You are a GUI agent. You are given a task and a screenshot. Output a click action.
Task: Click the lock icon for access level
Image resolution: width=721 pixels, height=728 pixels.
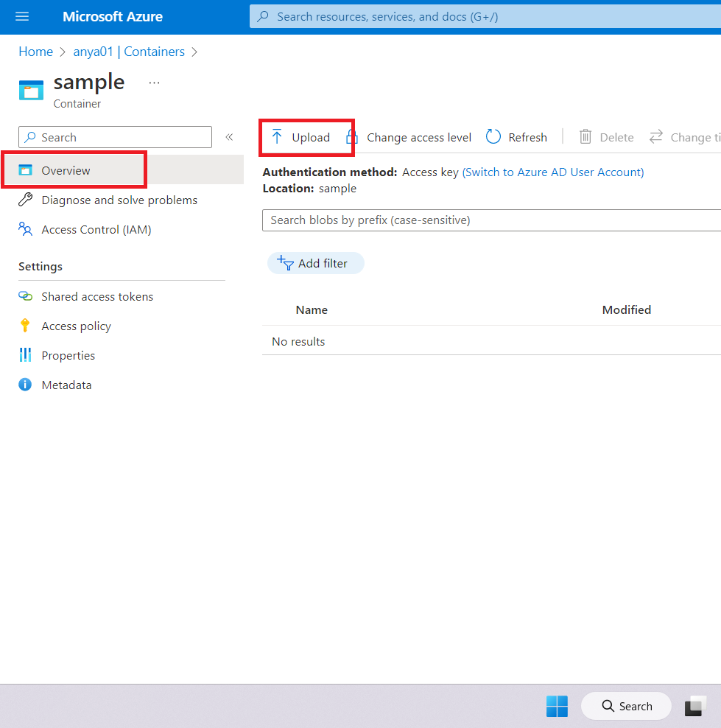pos(352,137)
